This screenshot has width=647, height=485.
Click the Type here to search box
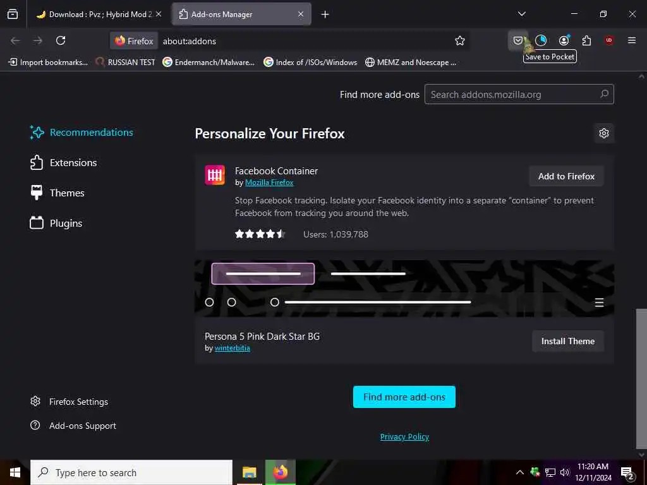131,472
